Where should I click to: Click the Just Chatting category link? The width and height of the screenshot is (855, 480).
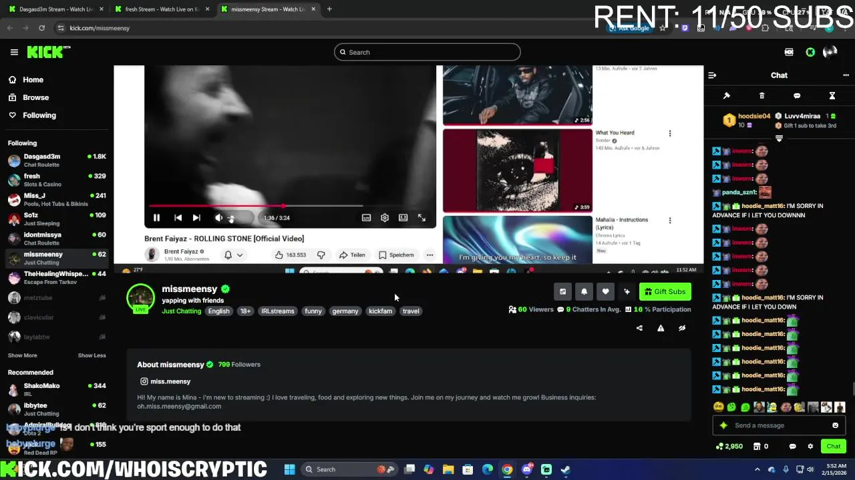click(181, 311)
